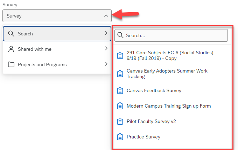Click the clipboard icon for Canvas Early Adopters
Image resolution: width=238 pixels, height=150 pixels.
click(x=120, y=74)
